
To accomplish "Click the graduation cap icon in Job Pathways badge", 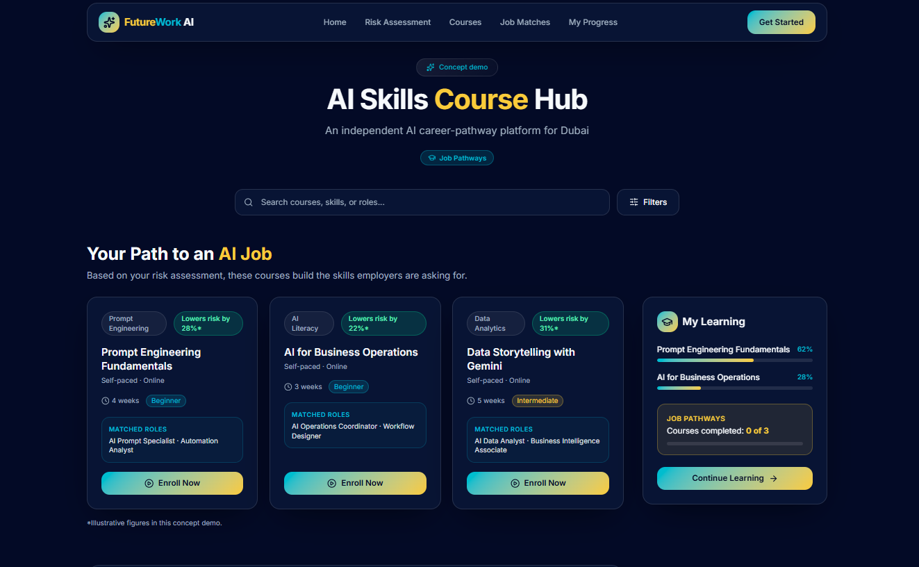I will click(432, 158).
